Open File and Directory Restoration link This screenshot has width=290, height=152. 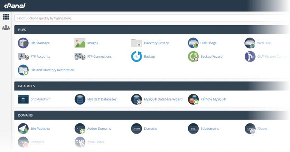pos(52,70)
